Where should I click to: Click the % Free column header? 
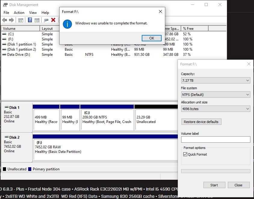coord(194,29)
